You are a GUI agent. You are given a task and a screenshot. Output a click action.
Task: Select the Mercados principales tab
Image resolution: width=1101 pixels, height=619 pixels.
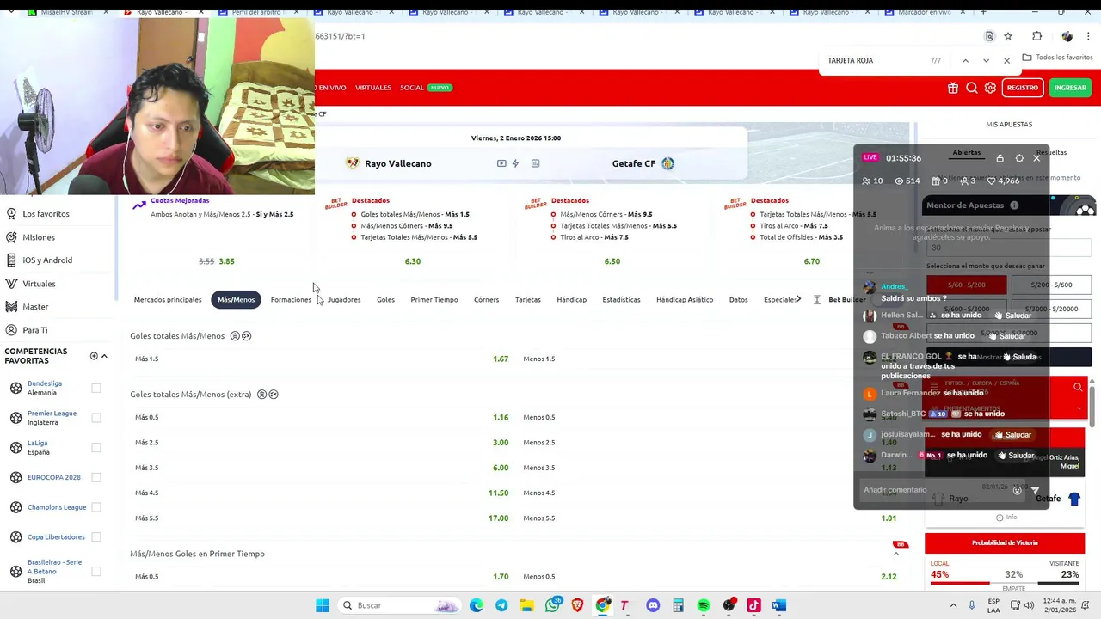168,299
